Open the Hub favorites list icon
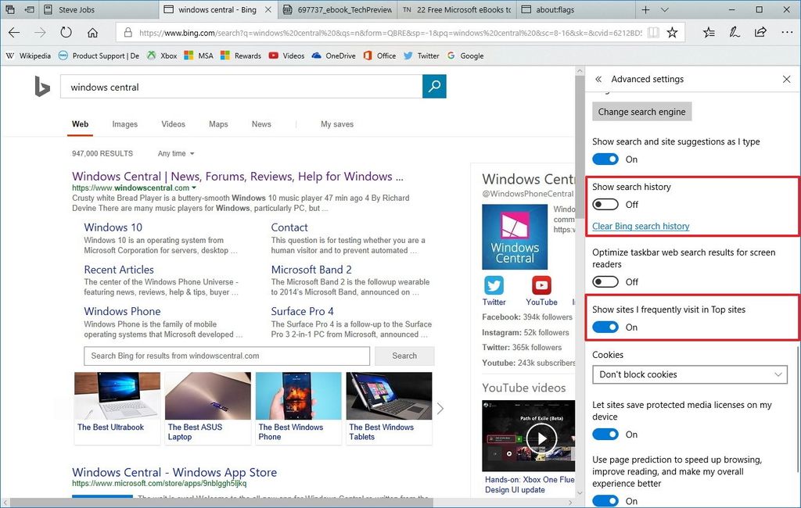Viewport: 801px width, 508px height. pos(709,31)
